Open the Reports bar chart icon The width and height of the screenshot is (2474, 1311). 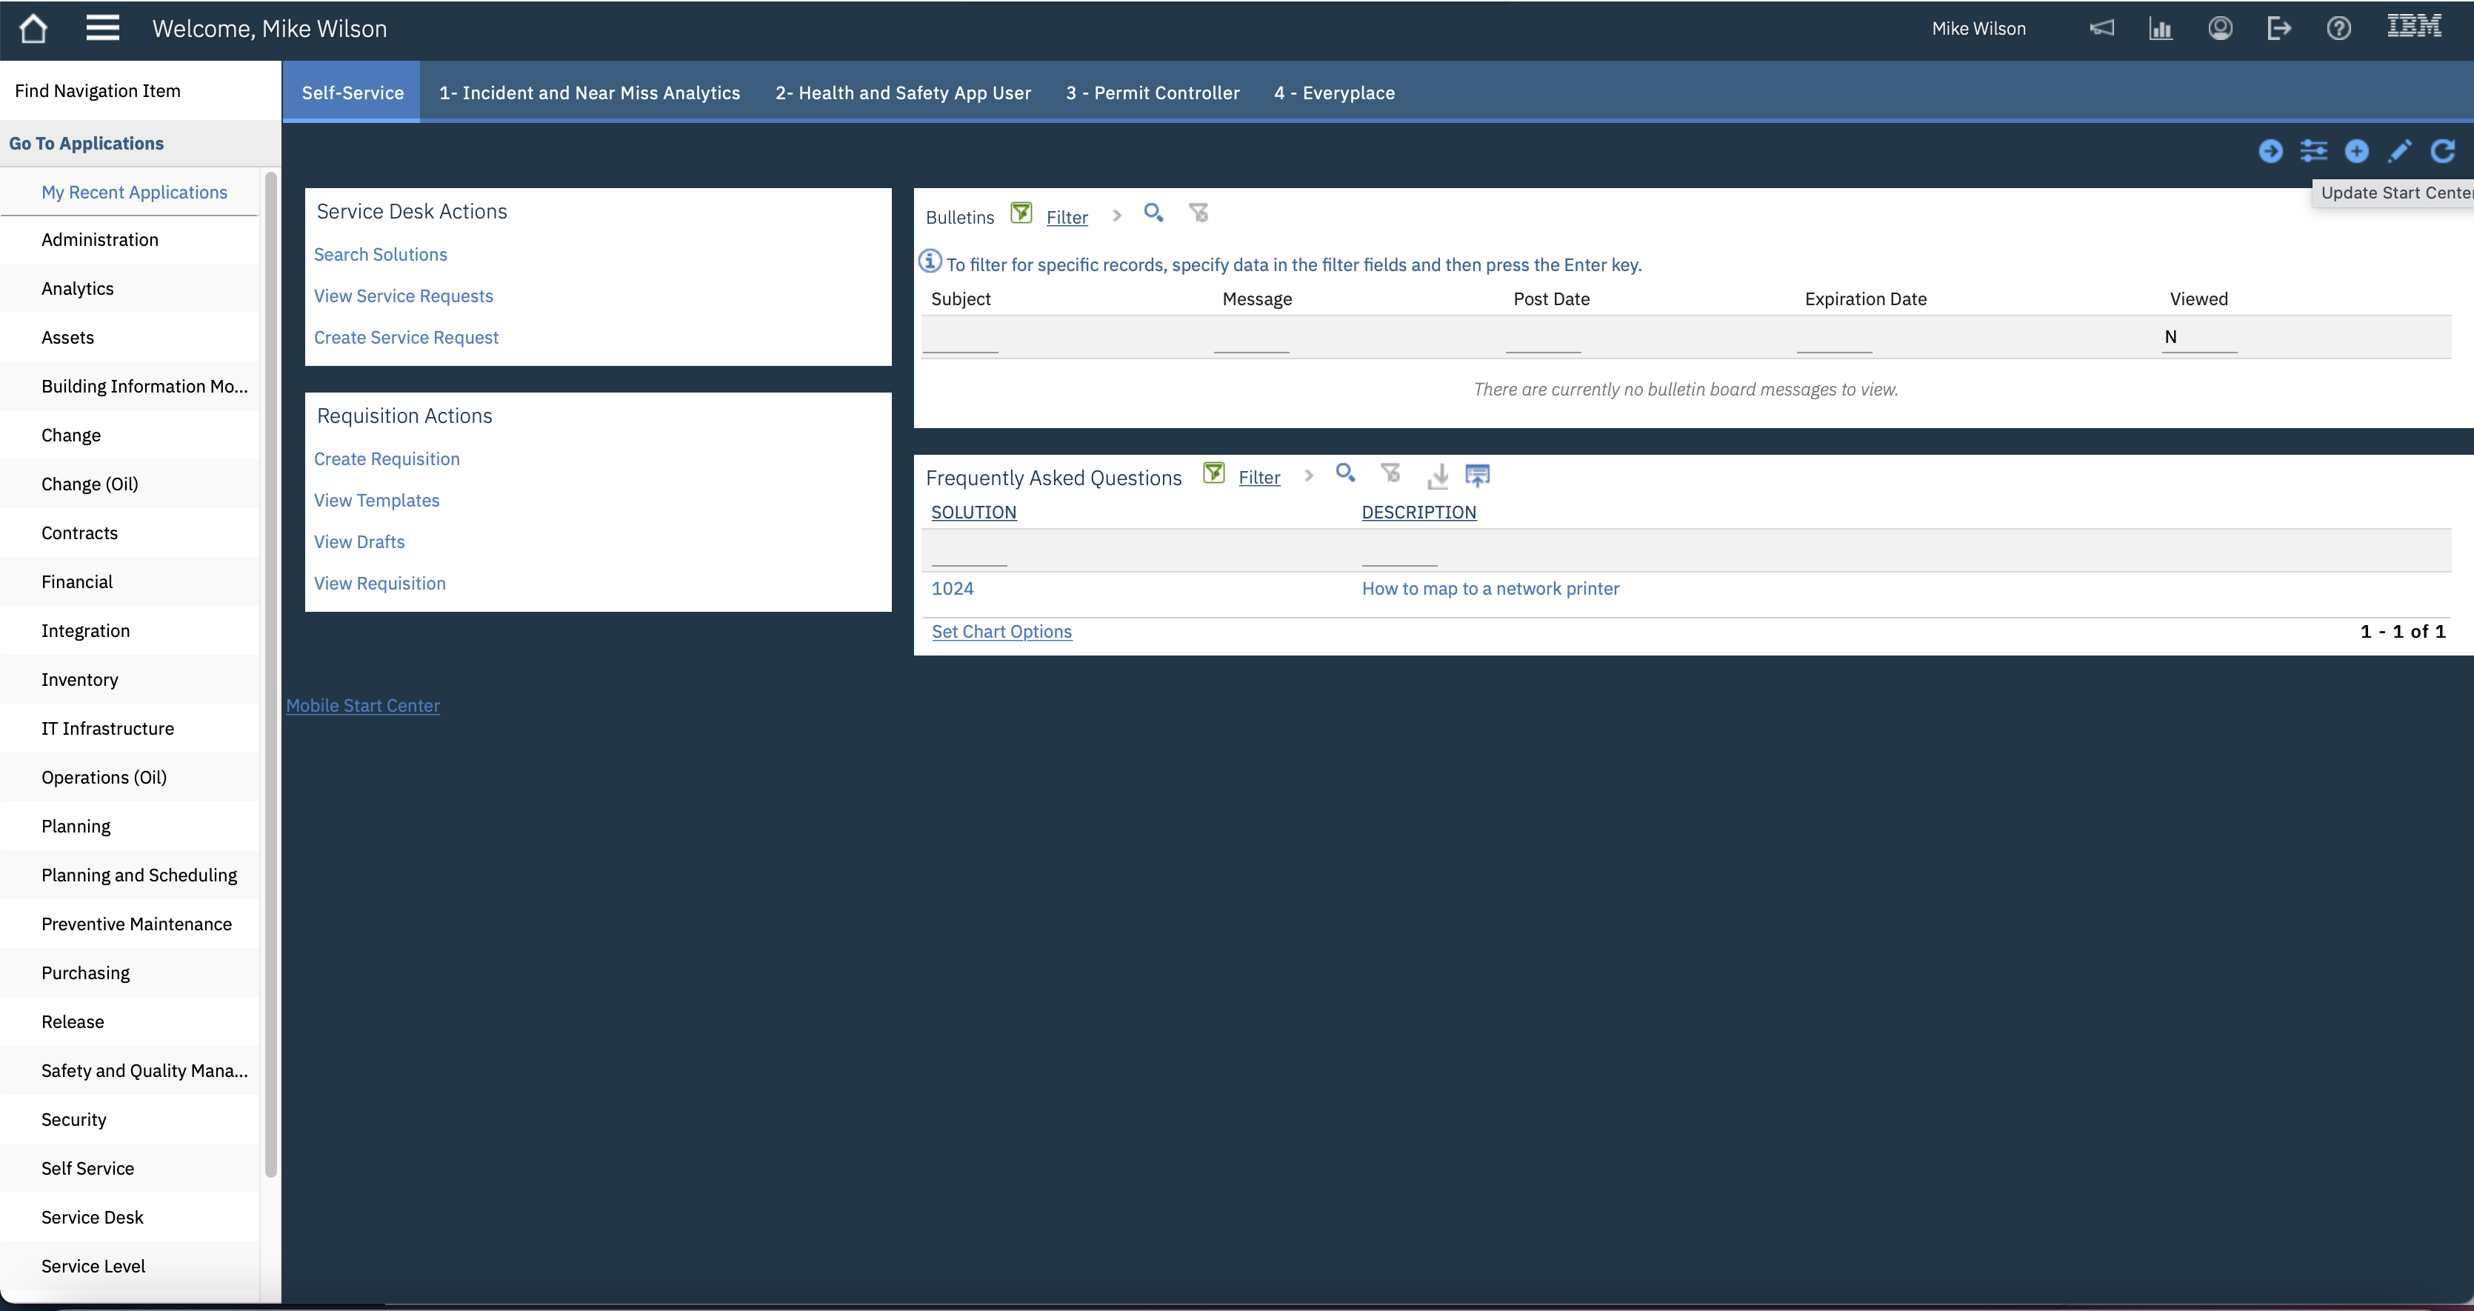(2161, 28)
